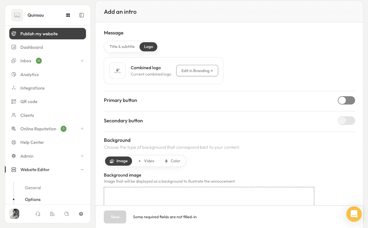Expand the Inbox section with plus
Image resolution: width=368 pixels, height=228 pixels.
coord(82,61)
